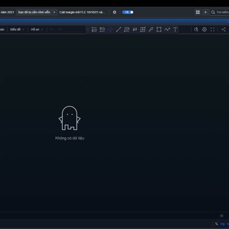This screenshot has height=229, width=229.
Task: Toggle percent scale on the chart
Action: coord(216,224)
